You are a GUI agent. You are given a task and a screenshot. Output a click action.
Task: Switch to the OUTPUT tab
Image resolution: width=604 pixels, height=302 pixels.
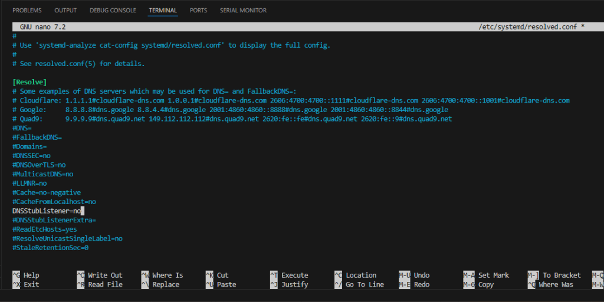click(65, 11)
